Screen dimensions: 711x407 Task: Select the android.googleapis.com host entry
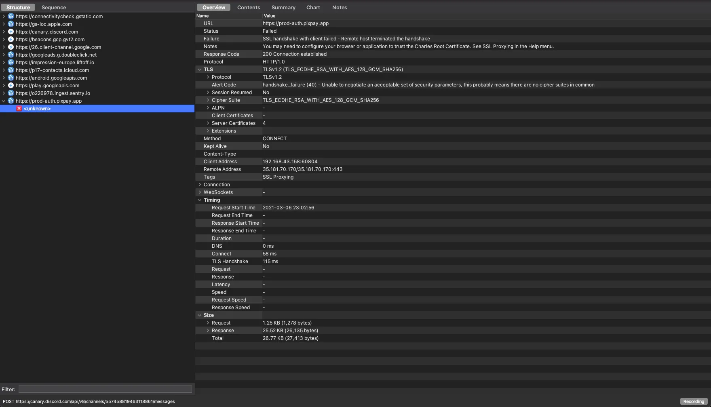[51, 78]
